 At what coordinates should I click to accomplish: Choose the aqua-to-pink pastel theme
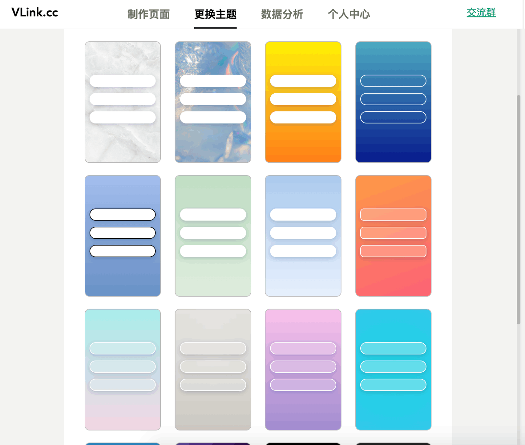click(123, 369)
